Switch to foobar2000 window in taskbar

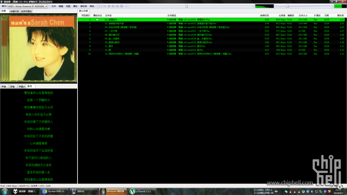coord(25,191)
